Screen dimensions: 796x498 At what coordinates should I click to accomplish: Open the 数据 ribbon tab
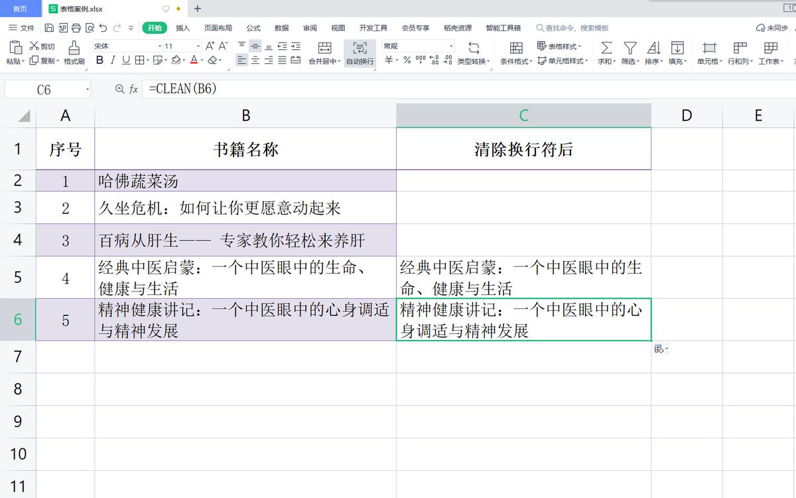point(281,28)
